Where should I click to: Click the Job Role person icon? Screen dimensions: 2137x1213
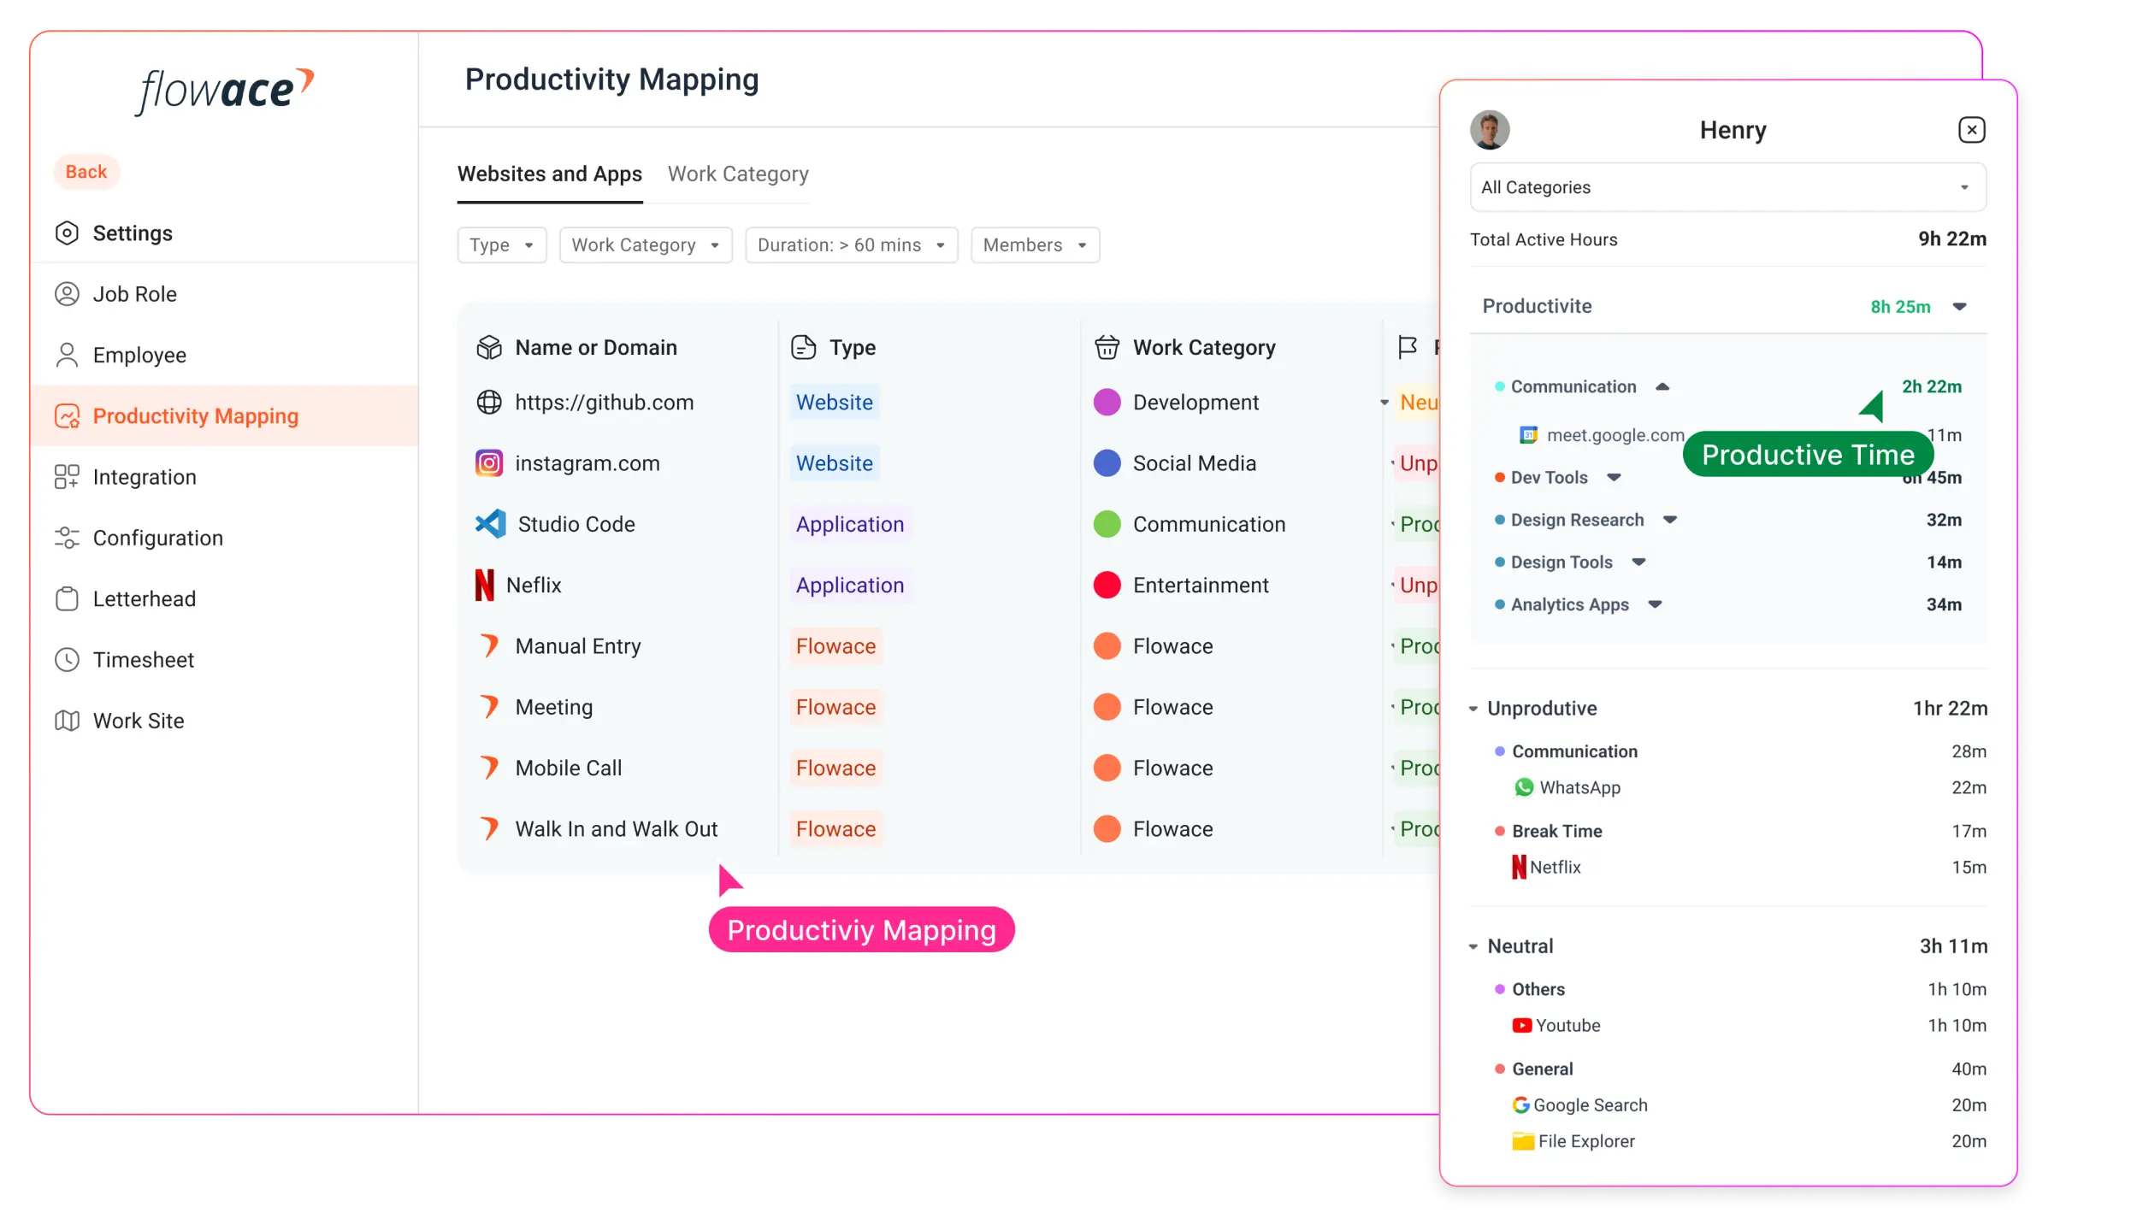point(67,294)
